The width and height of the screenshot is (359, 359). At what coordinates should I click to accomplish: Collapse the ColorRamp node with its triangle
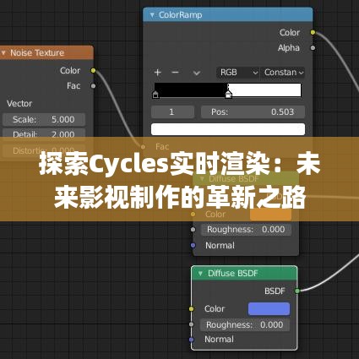click(152, 15)
